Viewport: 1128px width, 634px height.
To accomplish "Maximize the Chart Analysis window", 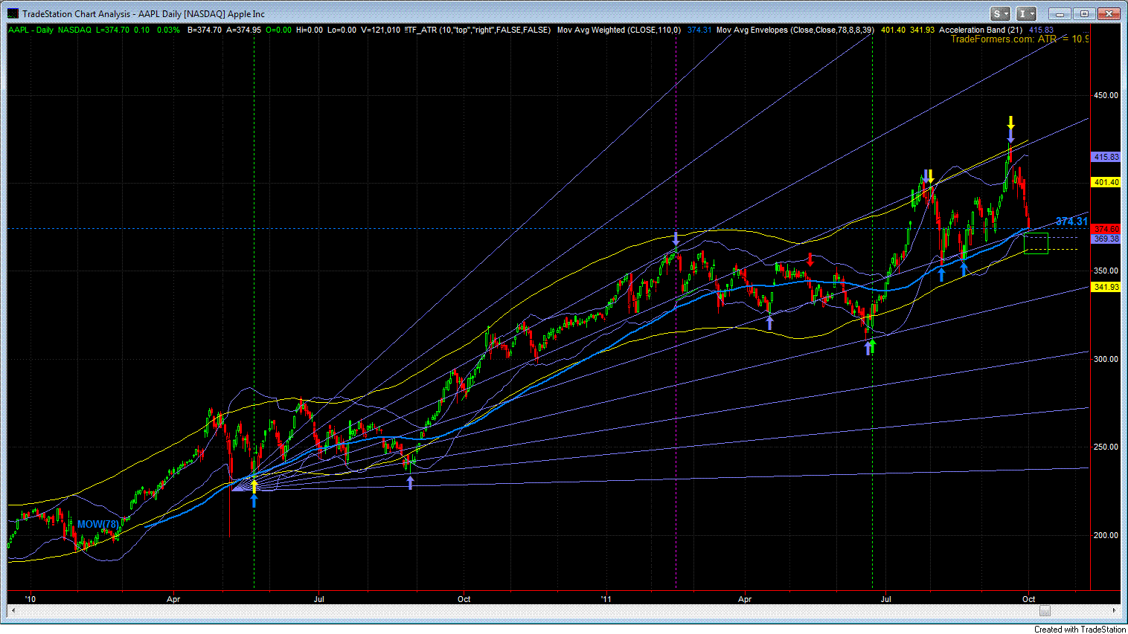I will 1085,13.
